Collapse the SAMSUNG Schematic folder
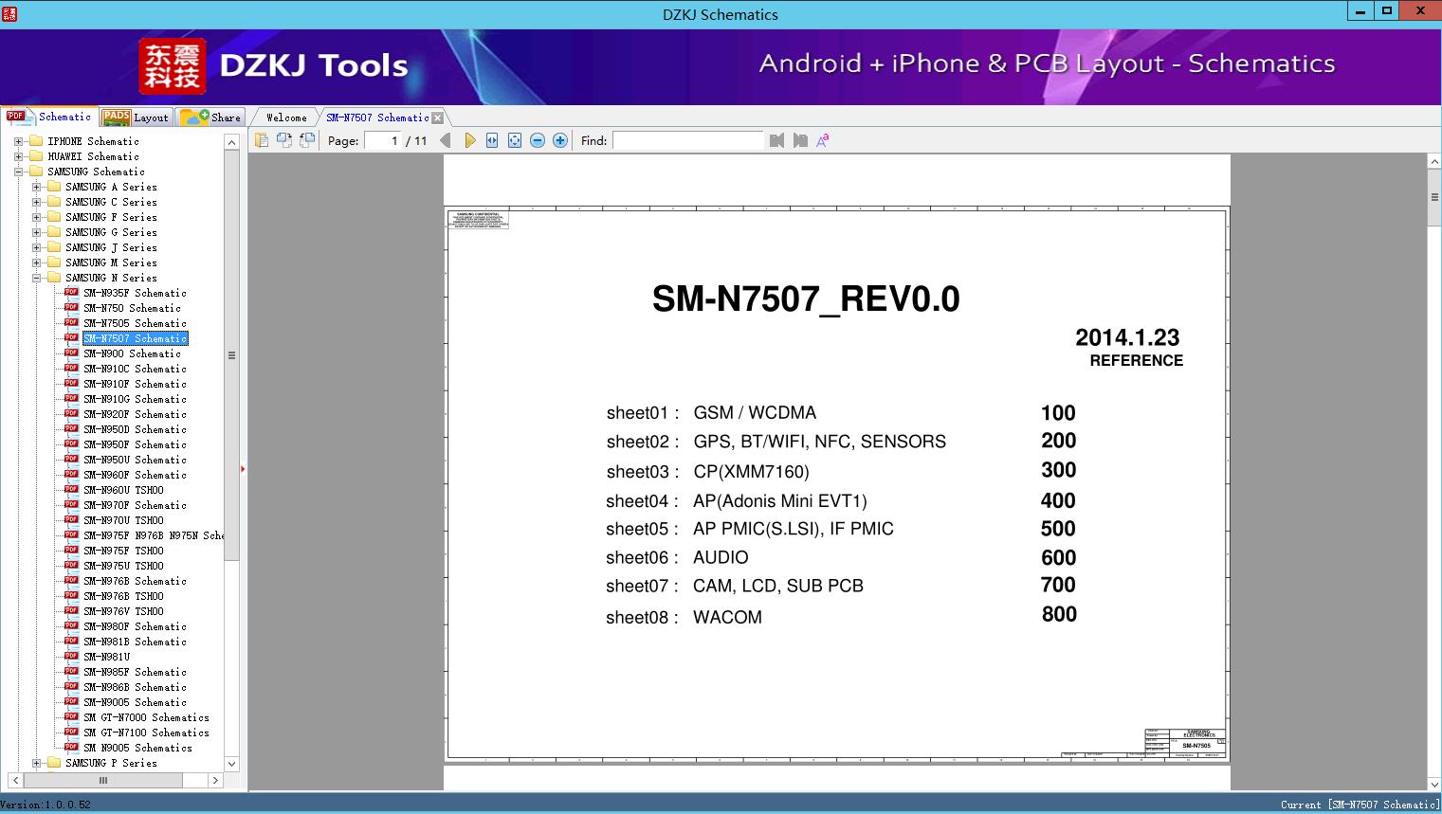 pyautogui.click(x=18, y=172)
